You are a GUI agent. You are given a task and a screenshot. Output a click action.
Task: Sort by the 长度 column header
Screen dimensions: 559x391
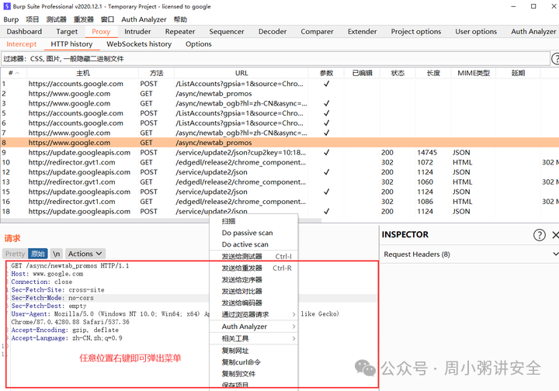click(433, 73)
